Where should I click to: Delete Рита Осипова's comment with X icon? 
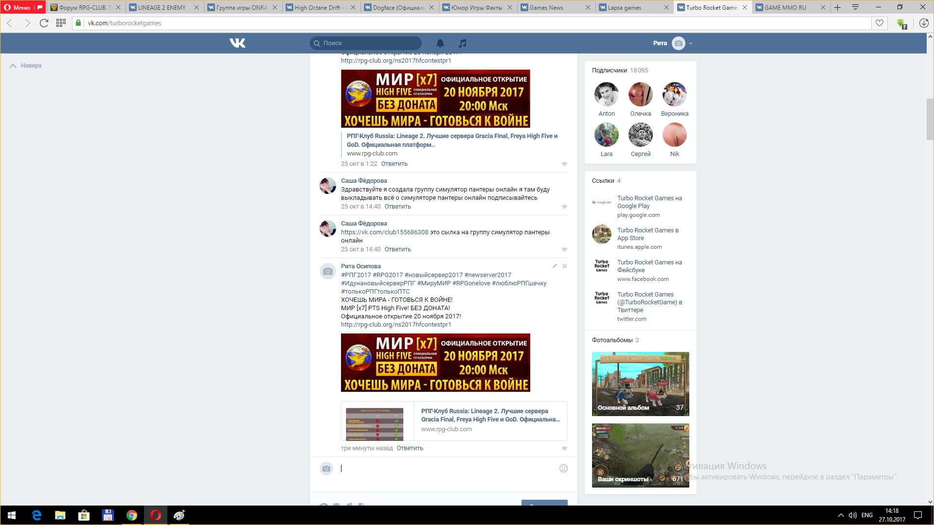(x=564, y=266)
